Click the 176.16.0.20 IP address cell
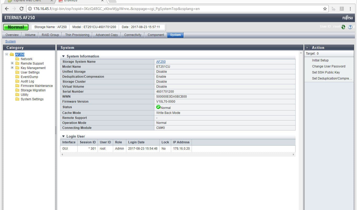The image size is (357, 210). pos(181,149)
